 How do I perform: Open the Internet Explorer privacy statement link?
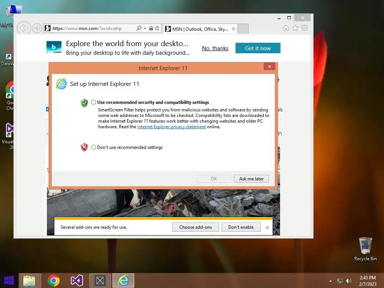[171, 127]
